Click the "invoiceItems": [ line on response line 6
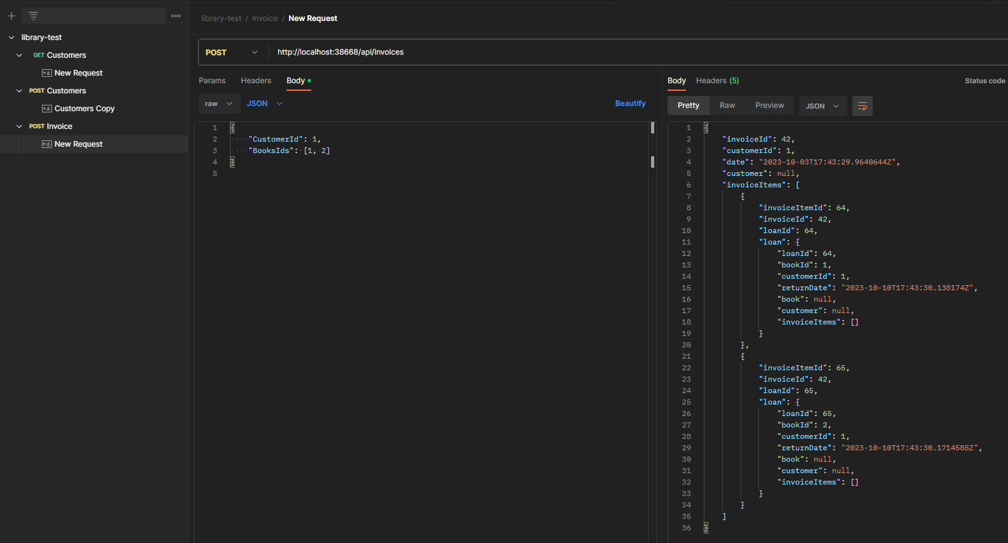The image size is (1008, 543). (x=761, y=185)
